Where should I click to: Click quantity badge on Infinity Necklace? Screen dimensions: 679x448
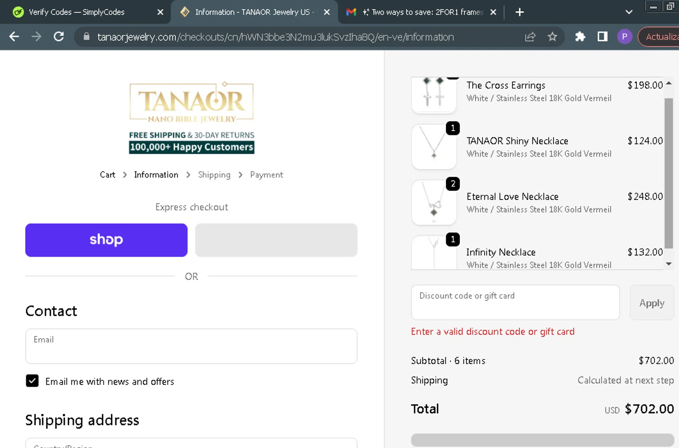click(x=453, y=240)
